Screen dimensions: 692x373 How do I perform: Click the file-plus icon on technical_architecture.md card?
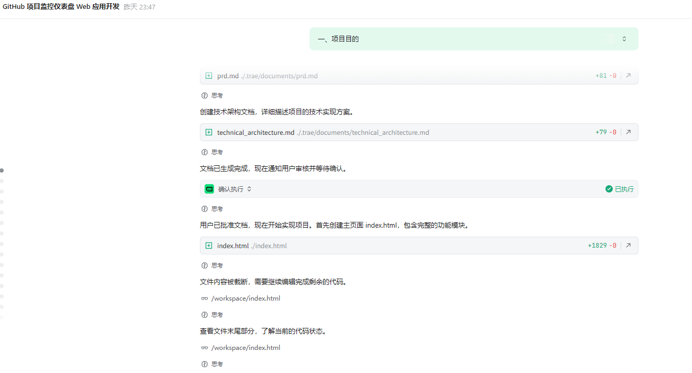click(x=209, y=132)
